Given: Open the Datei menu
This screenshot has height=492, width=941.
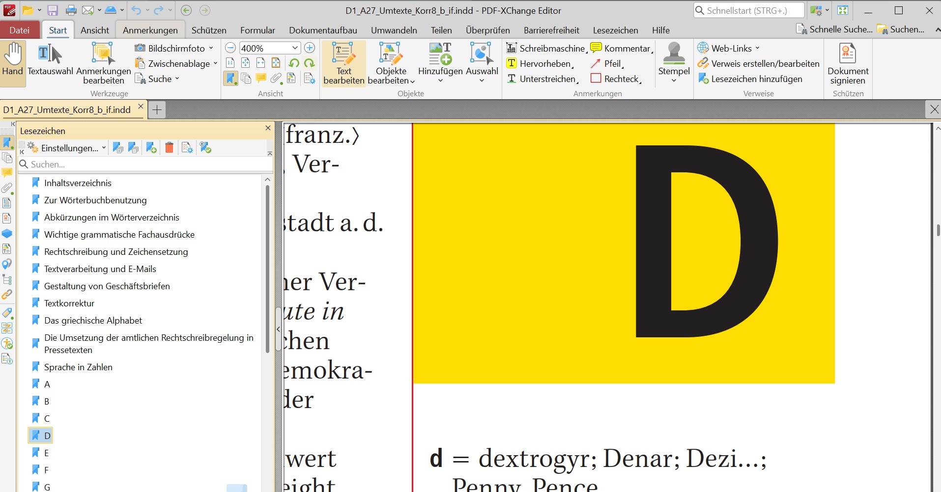Looking at the screenshot, I should click(x=20, y=30).
